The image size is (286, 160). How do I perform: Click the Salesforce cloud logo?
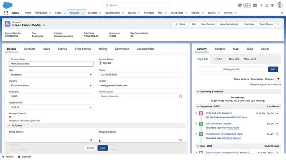(x=8, y=5)
